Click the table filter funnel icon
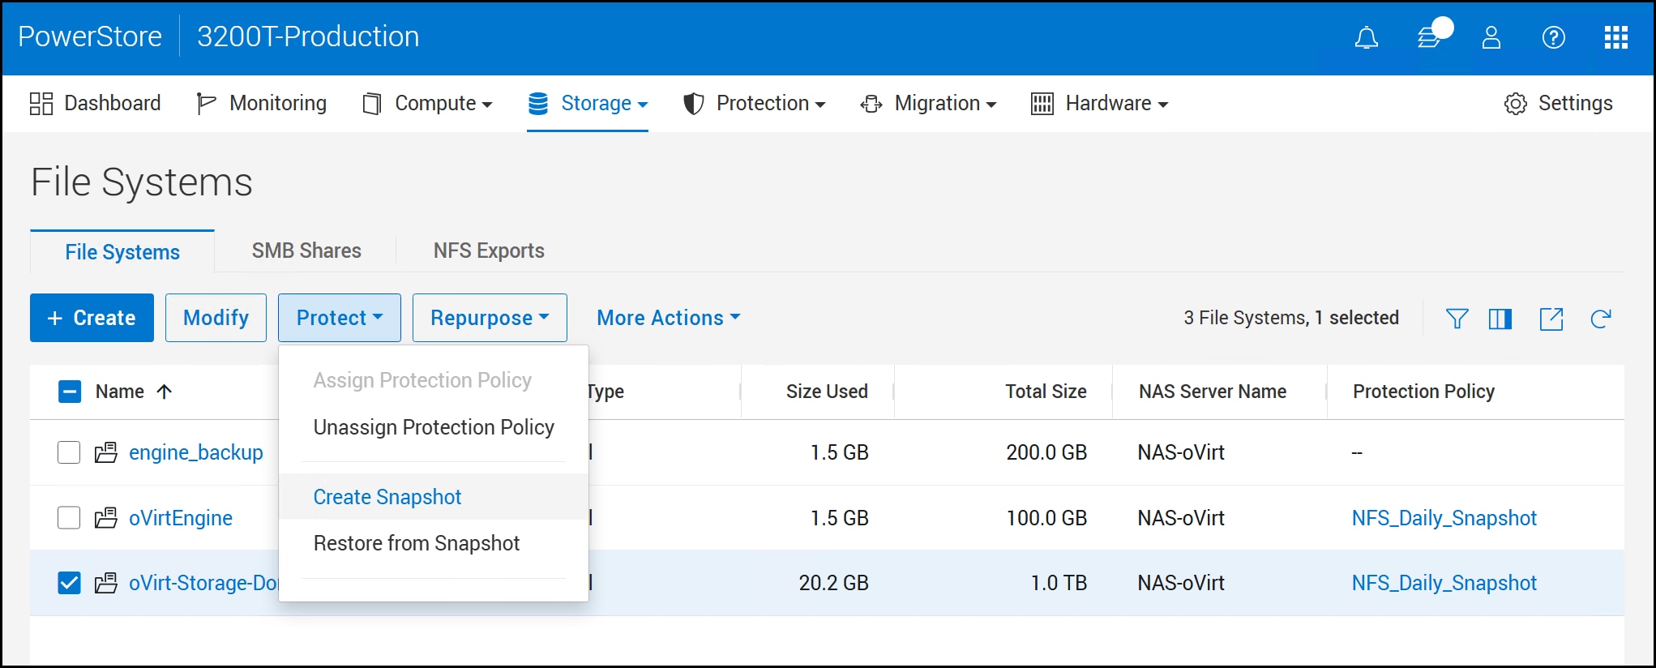 (1457, 319)
